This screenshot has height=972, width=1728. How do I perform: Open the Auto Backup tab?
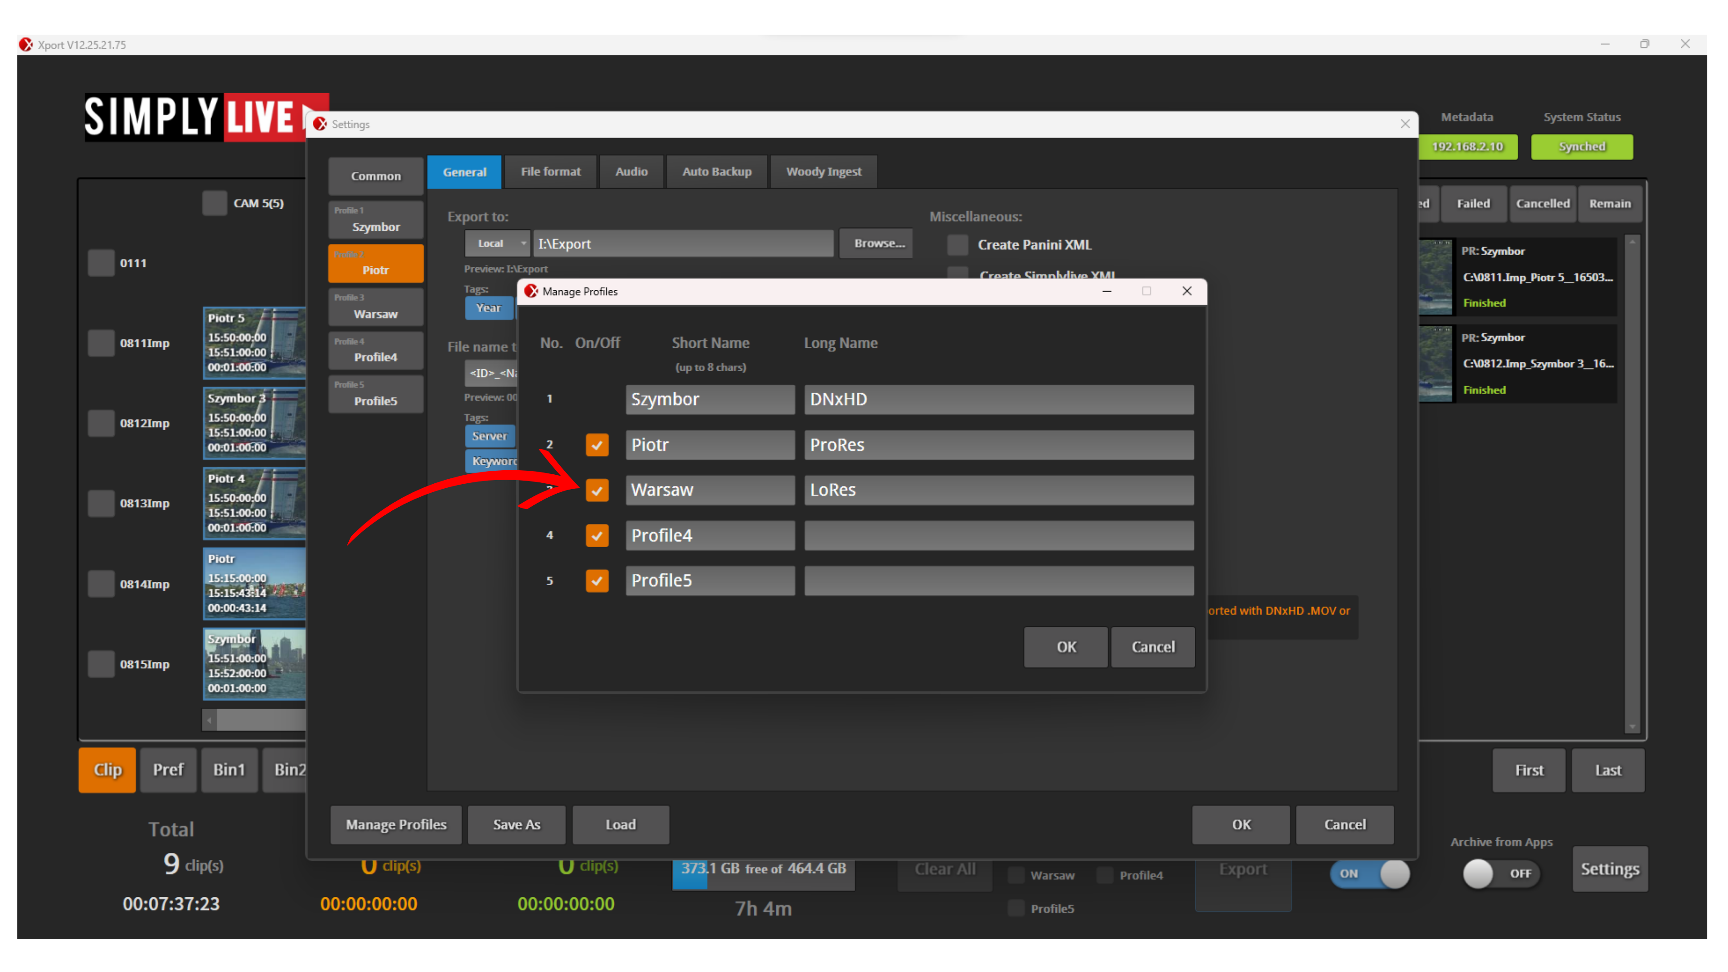click(x=716, y=172)
